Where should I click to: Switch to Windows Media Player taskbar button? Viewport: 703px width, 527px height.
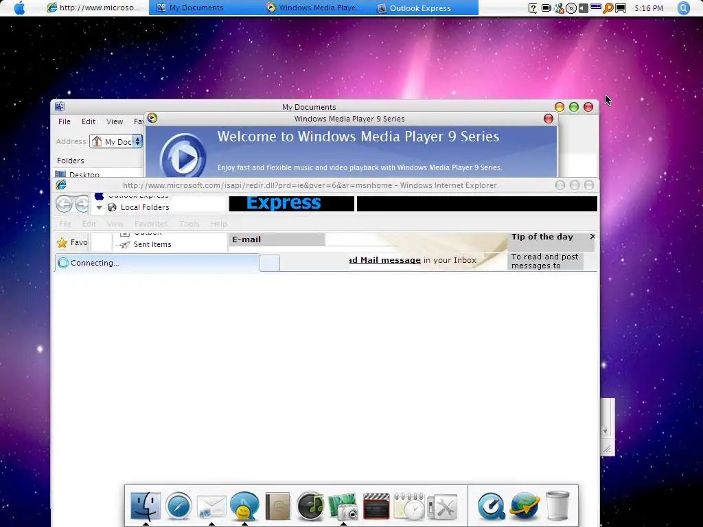(314, 8)
